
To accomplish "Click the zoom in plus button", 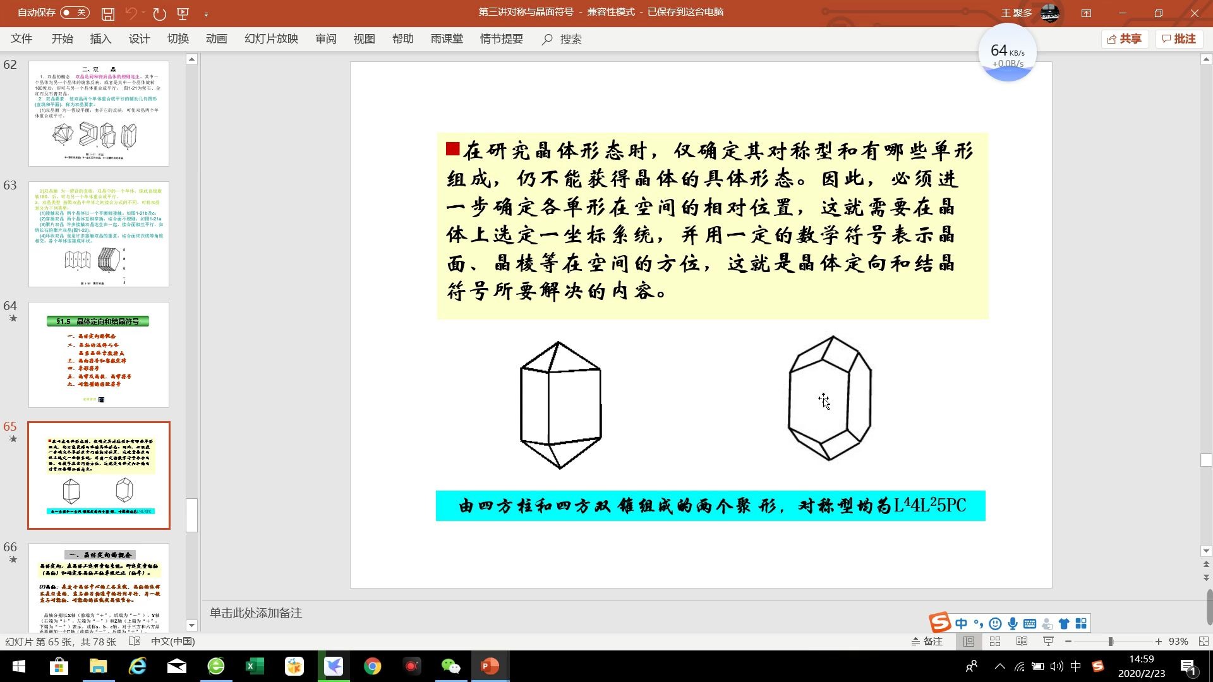I will point(1158,642).
